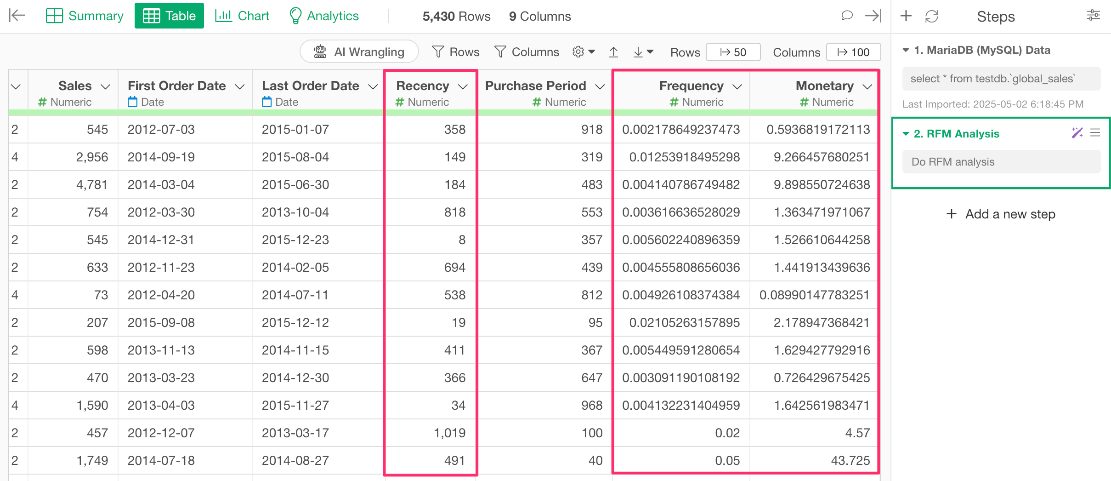Screen dimensions: 1111x481
Task: Click the upload arrow icon in toolbar
Action: pos(613,52)
